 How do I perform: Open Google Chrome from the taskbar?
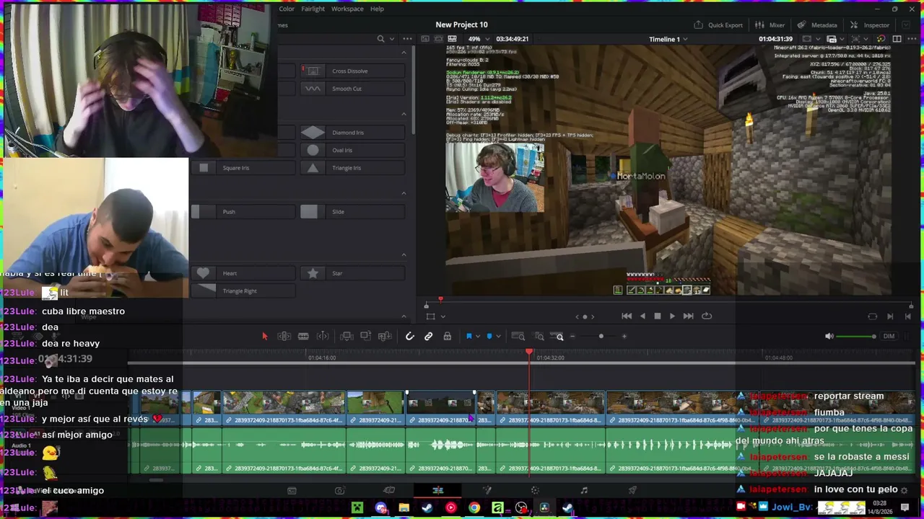pyautogui.click(x=474, y=508)
